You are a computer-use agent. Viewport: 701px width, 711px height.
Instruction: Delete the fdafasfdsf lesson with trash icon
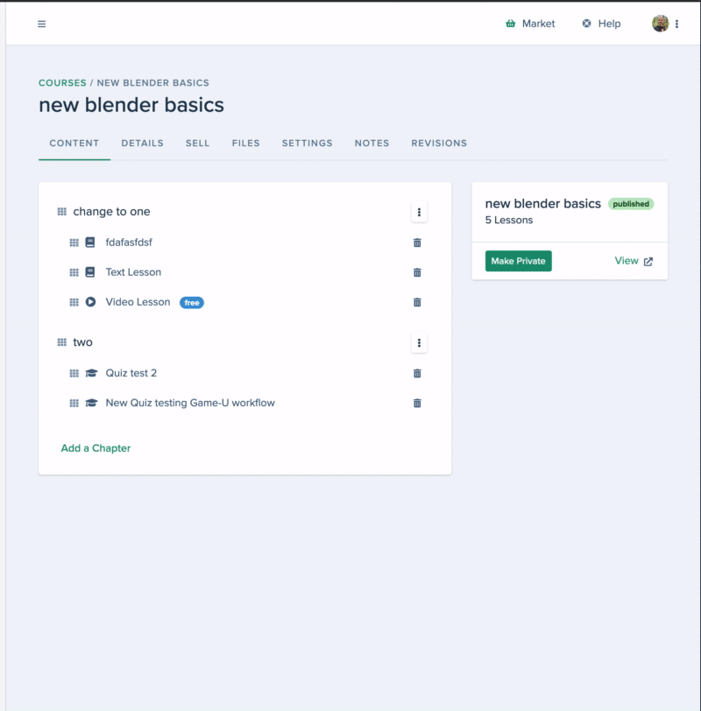tap(417, 243)
